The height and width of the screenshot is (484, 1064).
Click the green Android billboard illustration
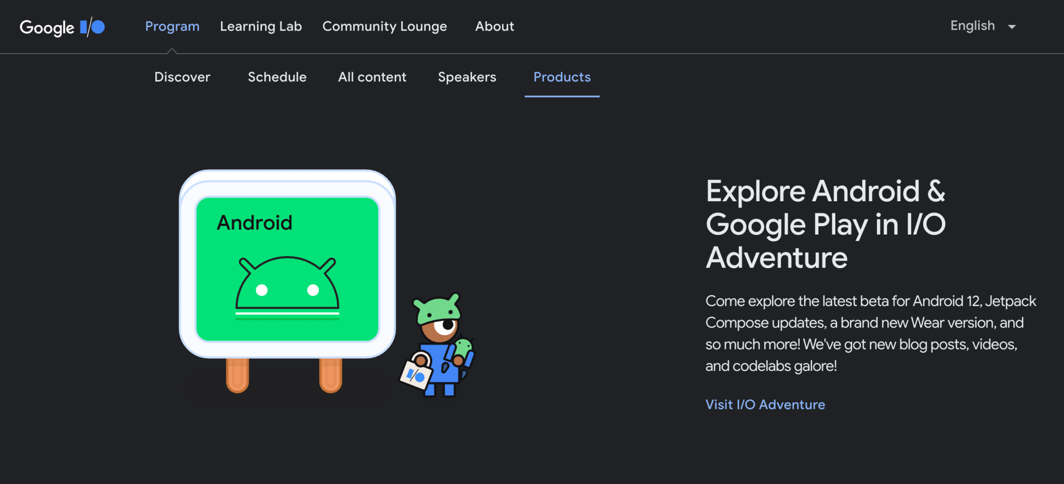(x=287, y=280)
